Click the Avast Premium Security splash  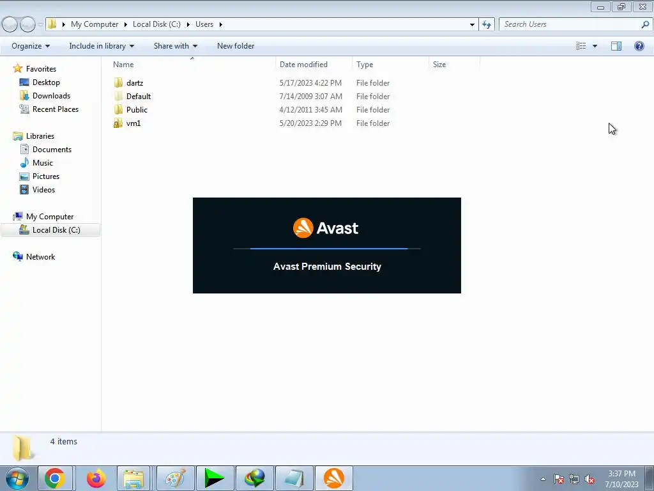(x=327, y=245)
